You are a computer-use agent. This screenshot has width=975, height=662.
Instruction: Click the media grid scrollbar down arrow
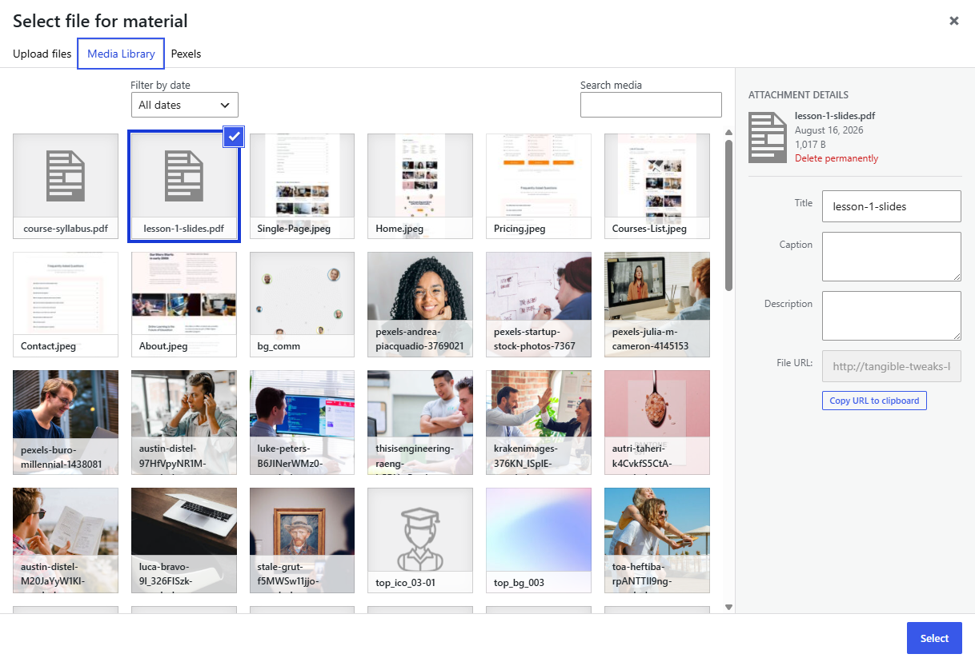728,607
